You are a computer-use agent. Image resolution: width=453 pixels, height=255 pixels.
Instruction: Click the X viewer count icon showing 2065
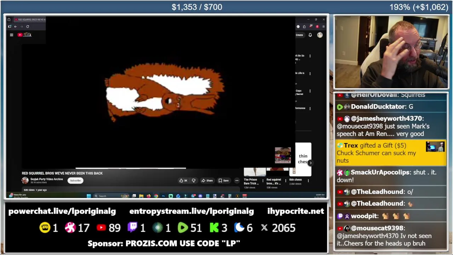pos(264,228)
